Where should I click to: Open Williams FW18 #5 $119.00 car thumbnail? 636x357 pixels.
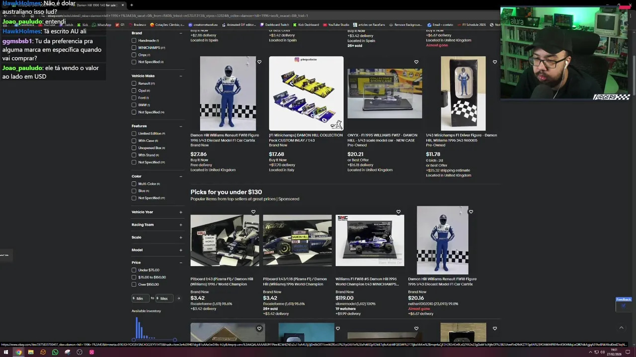point(370,240)
